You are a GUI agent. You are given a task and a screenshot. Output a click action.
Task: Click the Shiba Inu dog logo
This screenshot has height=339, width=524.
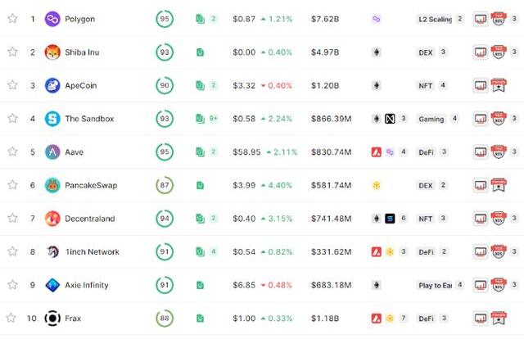click(52, 52)
